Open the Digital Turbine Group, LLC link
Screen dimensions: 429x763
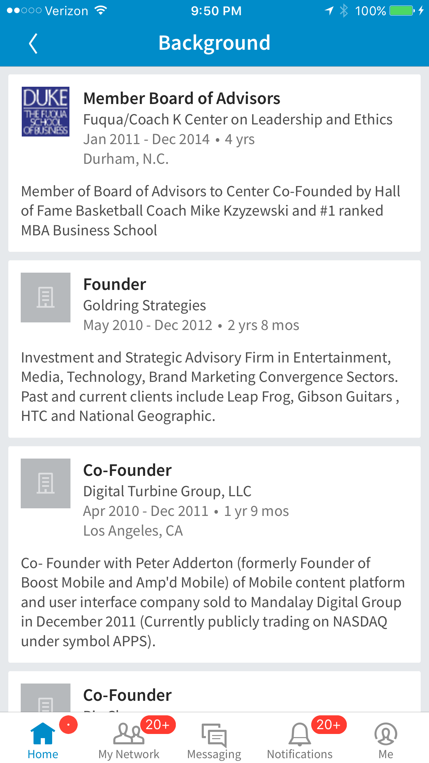pos(167,491)
